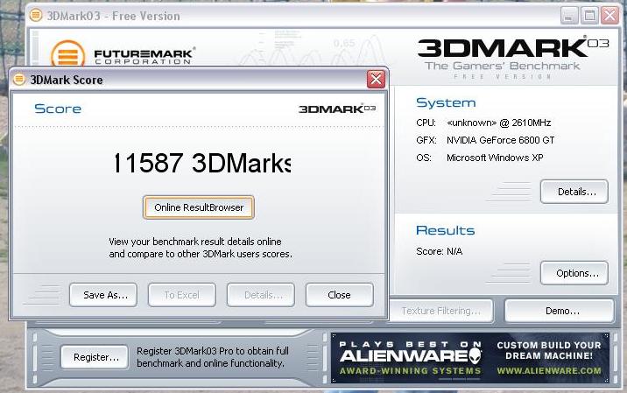The width and height of the screenshot is (627, 393).
Task: Click the 'Score: N/A' results text
Action: click(439, 251)
